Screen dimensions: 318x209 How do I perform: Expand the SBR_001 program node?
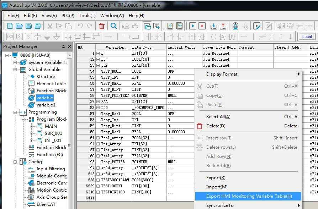[31, 133]
